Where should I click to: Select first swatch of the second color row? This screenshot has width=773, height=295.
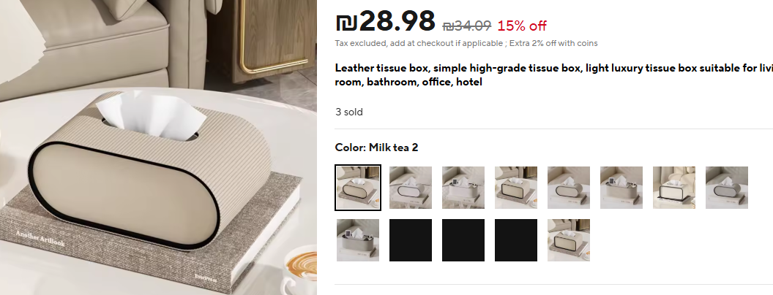(x=358, y=240)
